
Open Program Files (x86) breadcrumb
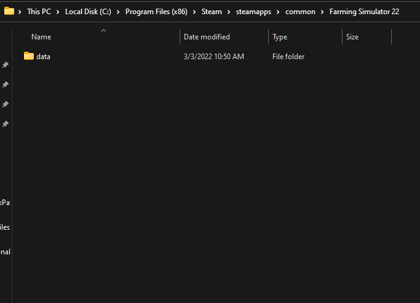click(156, 12)
